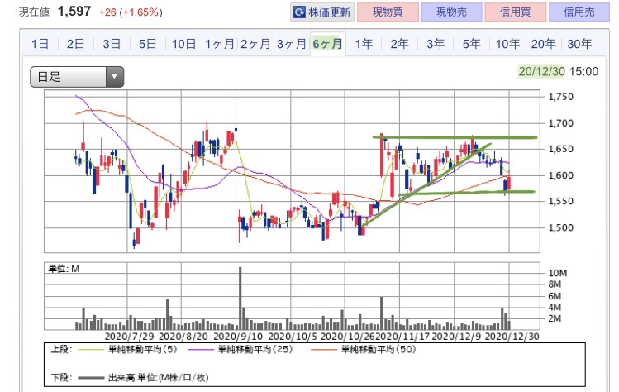Click the 下段: legend row label
Screen dimensions: 619x392
pyautogui.click(x=61, y=378)
